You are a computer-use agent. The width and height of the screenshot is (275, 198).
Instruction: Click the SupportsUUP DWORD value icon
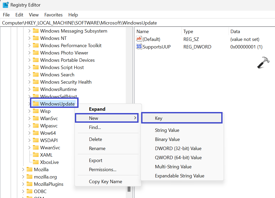click(139, 47)
